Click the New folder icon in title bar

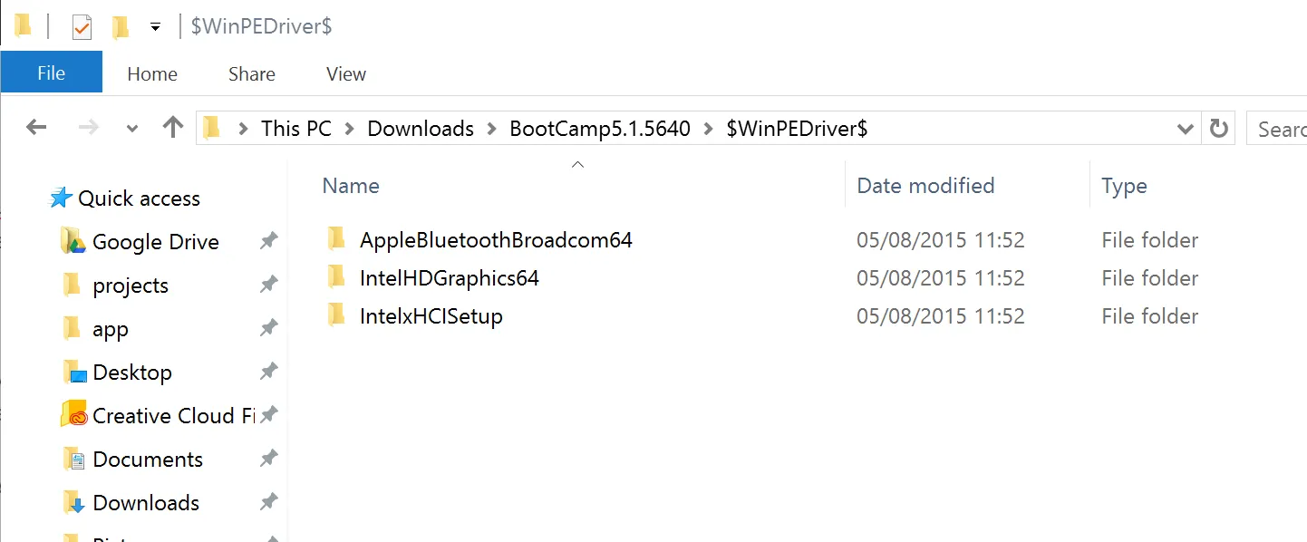121,27
